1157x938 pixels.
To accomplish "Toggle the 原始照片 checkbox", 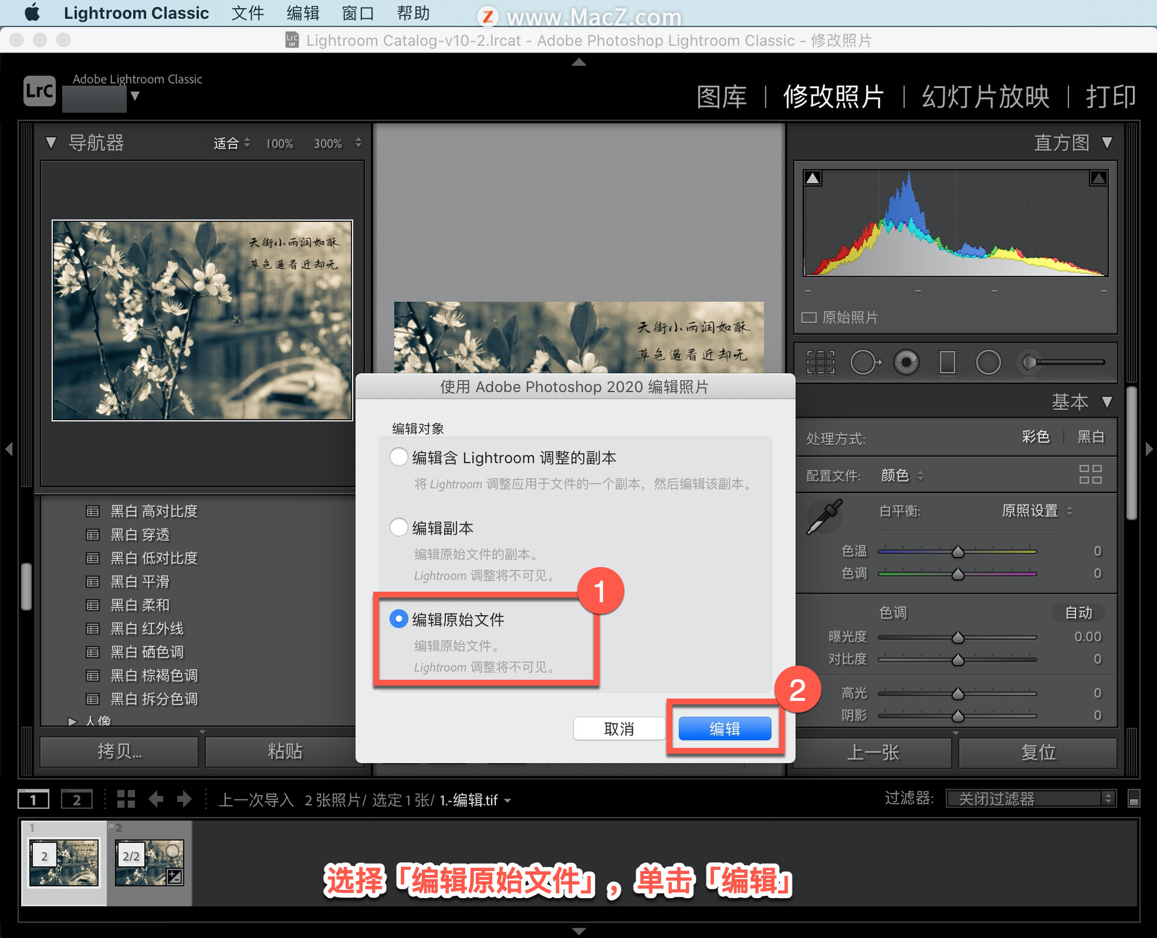I will tap(809, 317).
